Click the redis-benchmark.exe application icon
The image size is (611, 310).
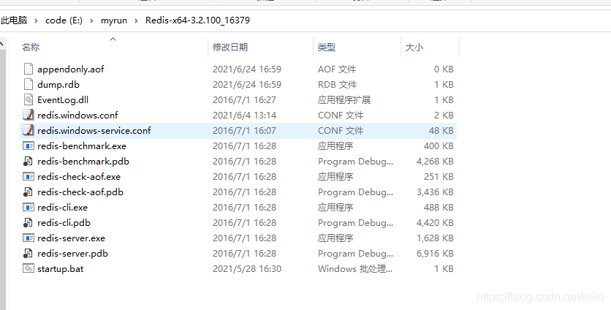(28, 145)
